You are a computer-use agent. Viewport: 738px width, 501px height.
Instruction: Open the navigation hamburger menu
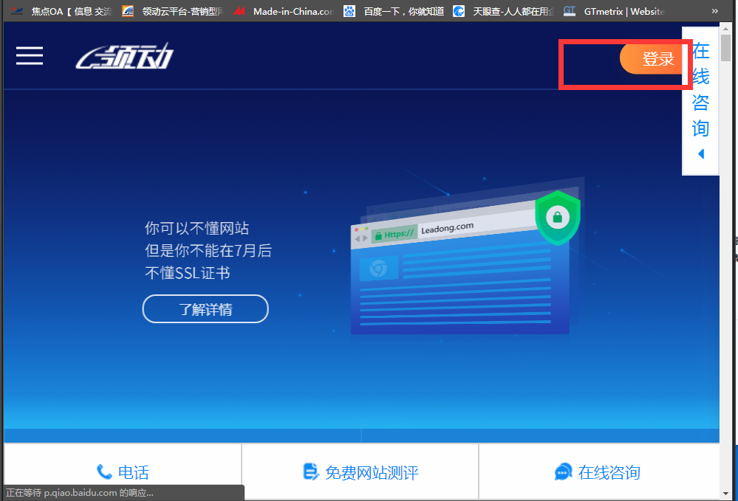(x=29, y=55)
